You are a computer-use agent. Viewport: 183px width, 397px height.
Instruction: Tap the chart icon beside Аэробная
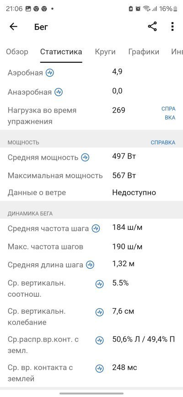tap(50, 73)
